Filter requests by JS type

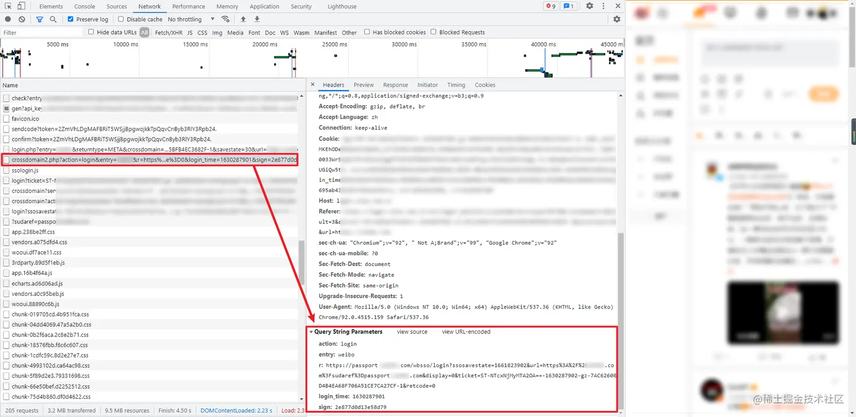190,33
